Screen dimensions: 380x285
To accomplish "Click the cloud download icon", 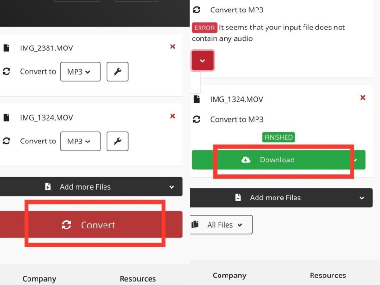I will 246,160.
